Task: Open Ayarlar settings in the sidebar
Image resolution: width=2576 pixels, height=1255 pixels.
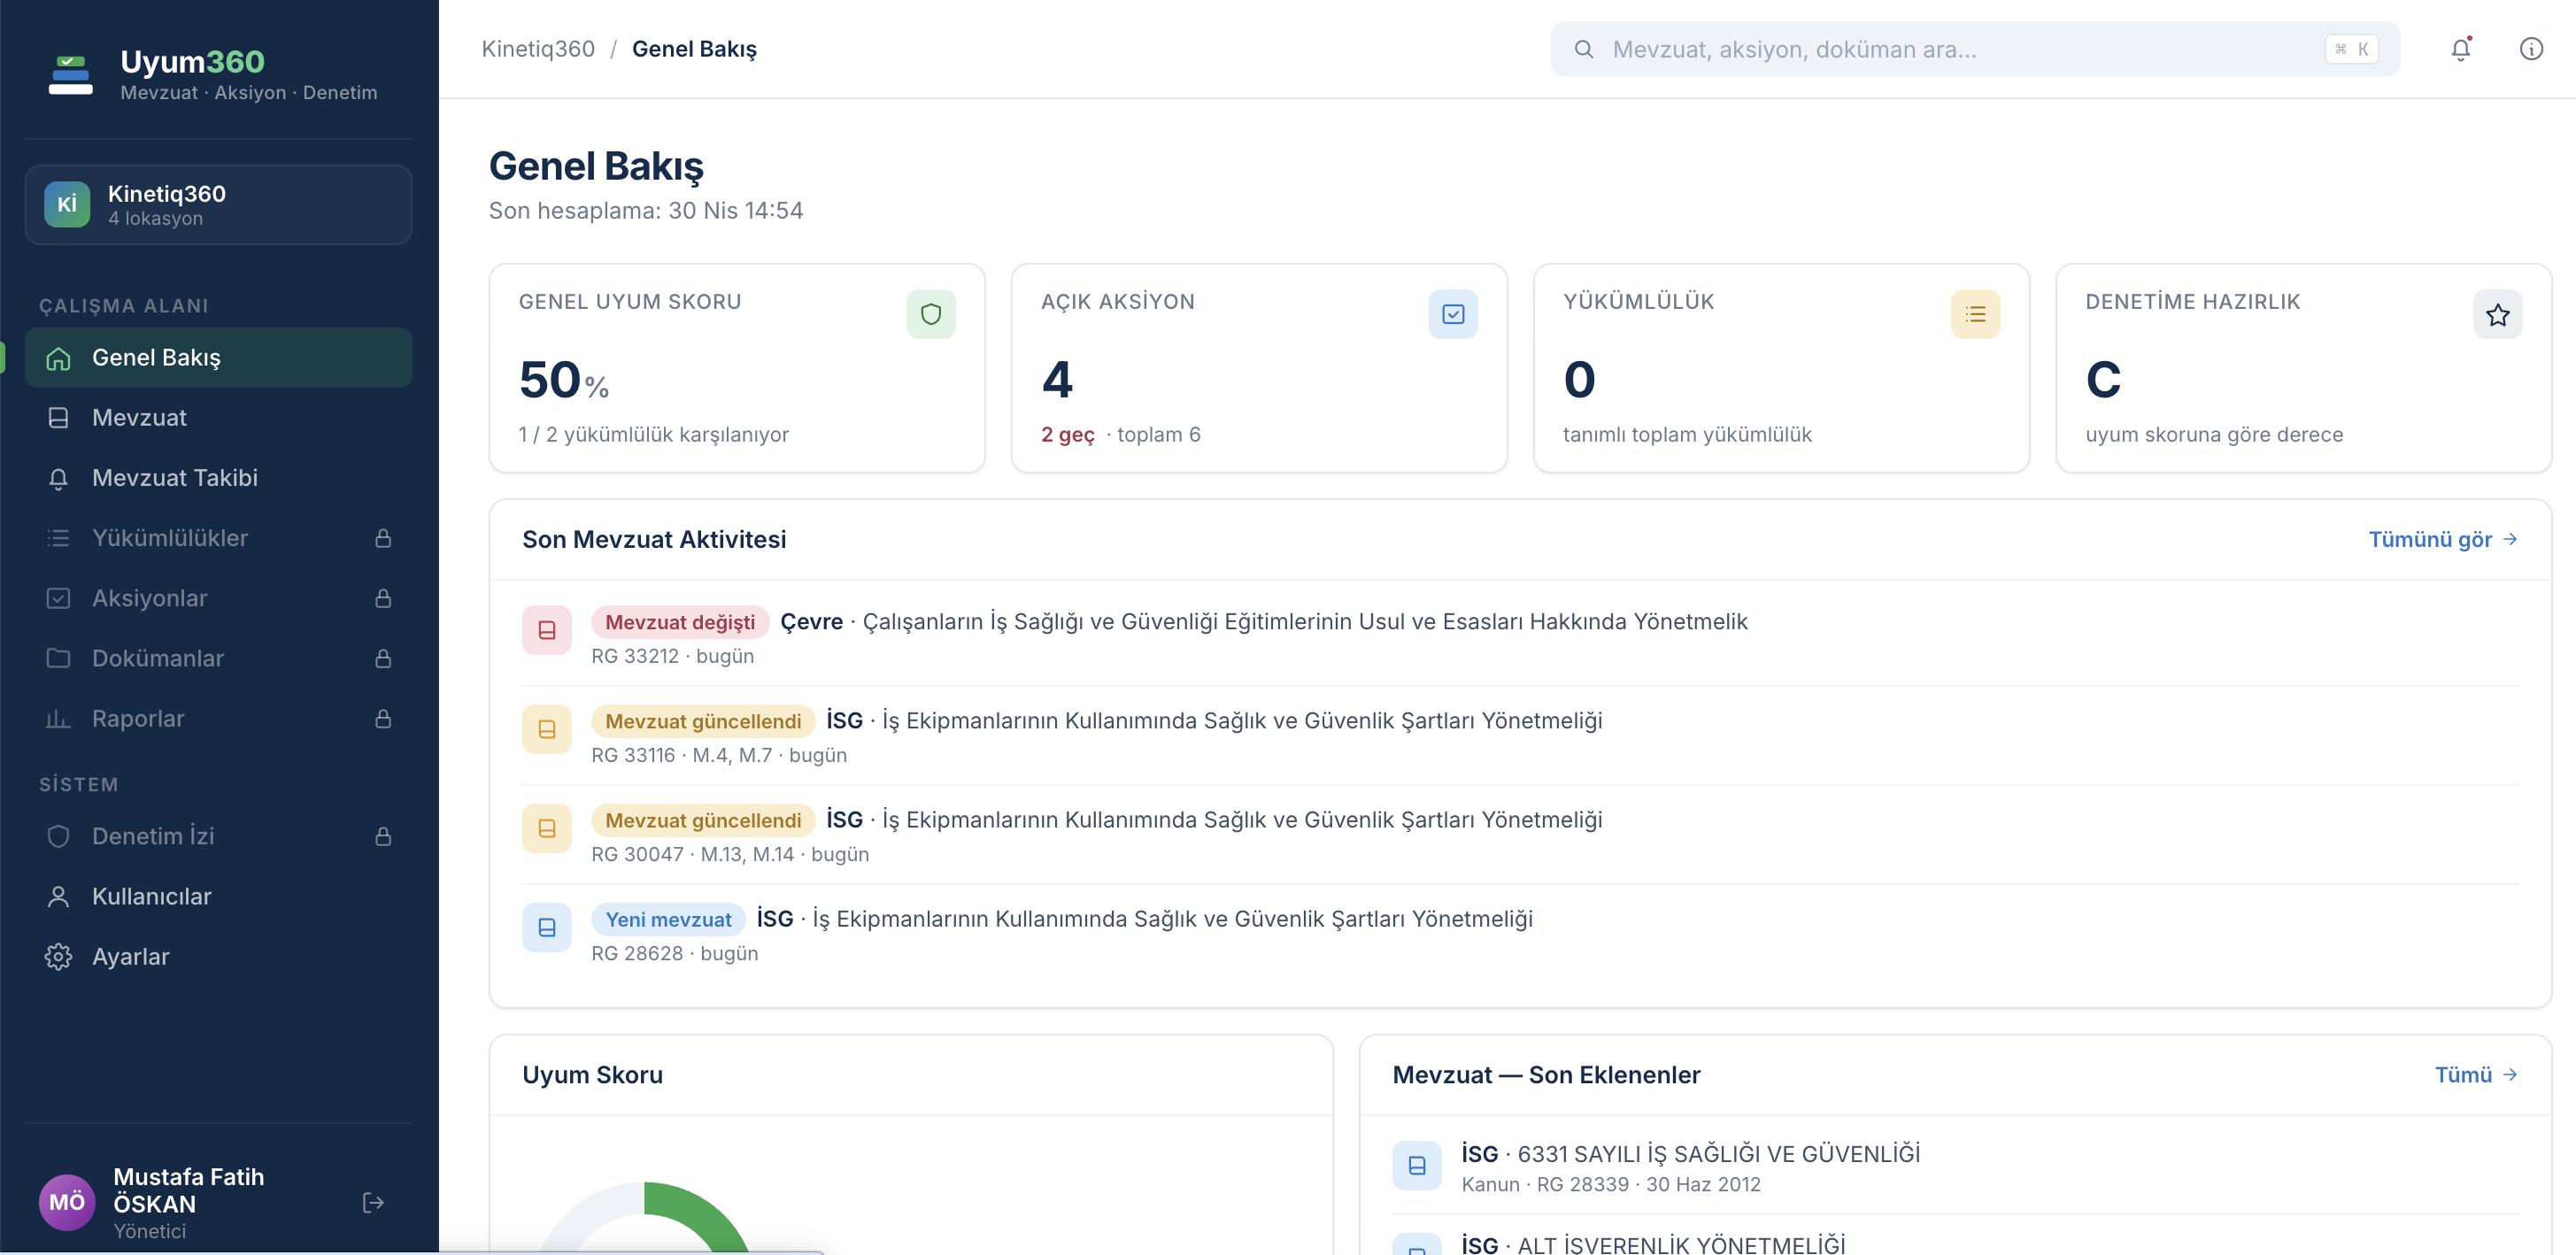Action: click(219, 956)
